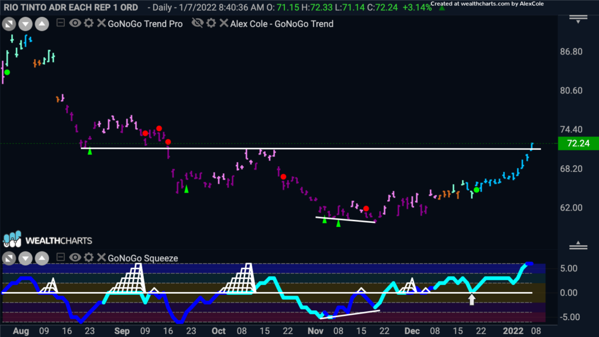Viewport: 599px width, 337px height.
Task: Remove Alex Cole GoNoGo Trend indicator
Action: pos(224,23)
